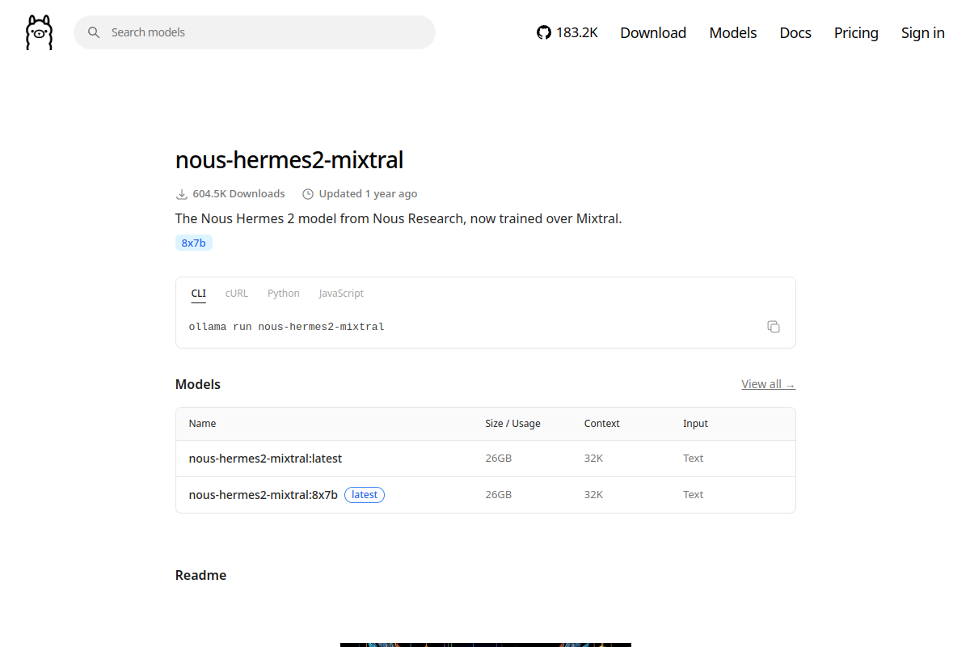The image size is (970, 647).
Task: Switch to the cURL tab
Action: click(237, 294)
